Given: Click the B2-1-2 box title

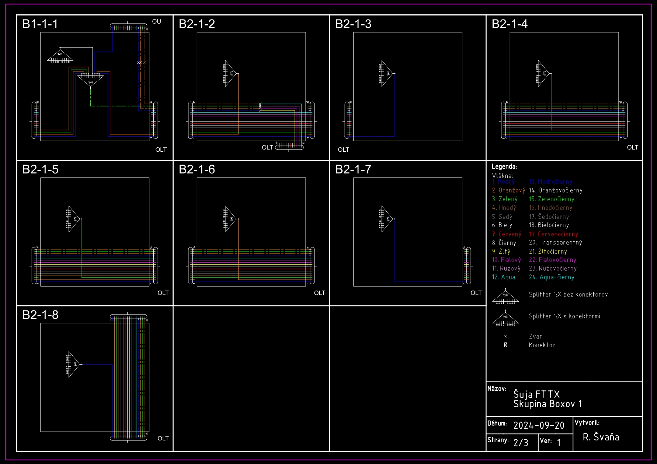Looking at the screenshot, I should tap(197, 24).
